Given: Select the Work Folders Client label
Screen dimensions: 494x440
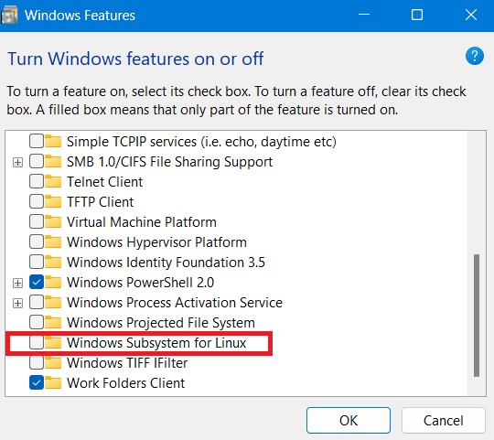Looking at the screenshot, I should pos(125,383).
